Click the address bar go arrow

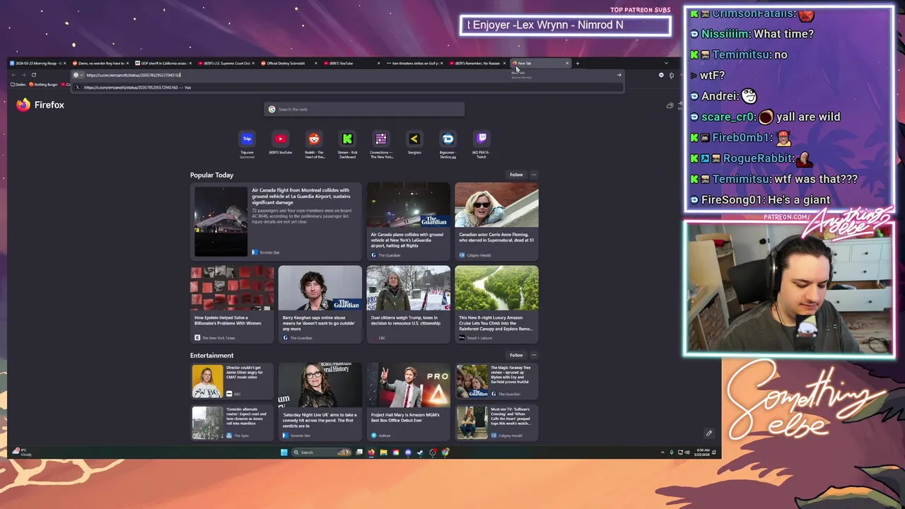click(619, 75)
